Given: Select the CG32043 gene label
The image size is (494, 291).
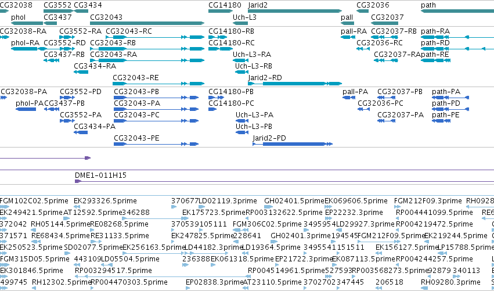Looking at the screenshot, I should point(106,17).
